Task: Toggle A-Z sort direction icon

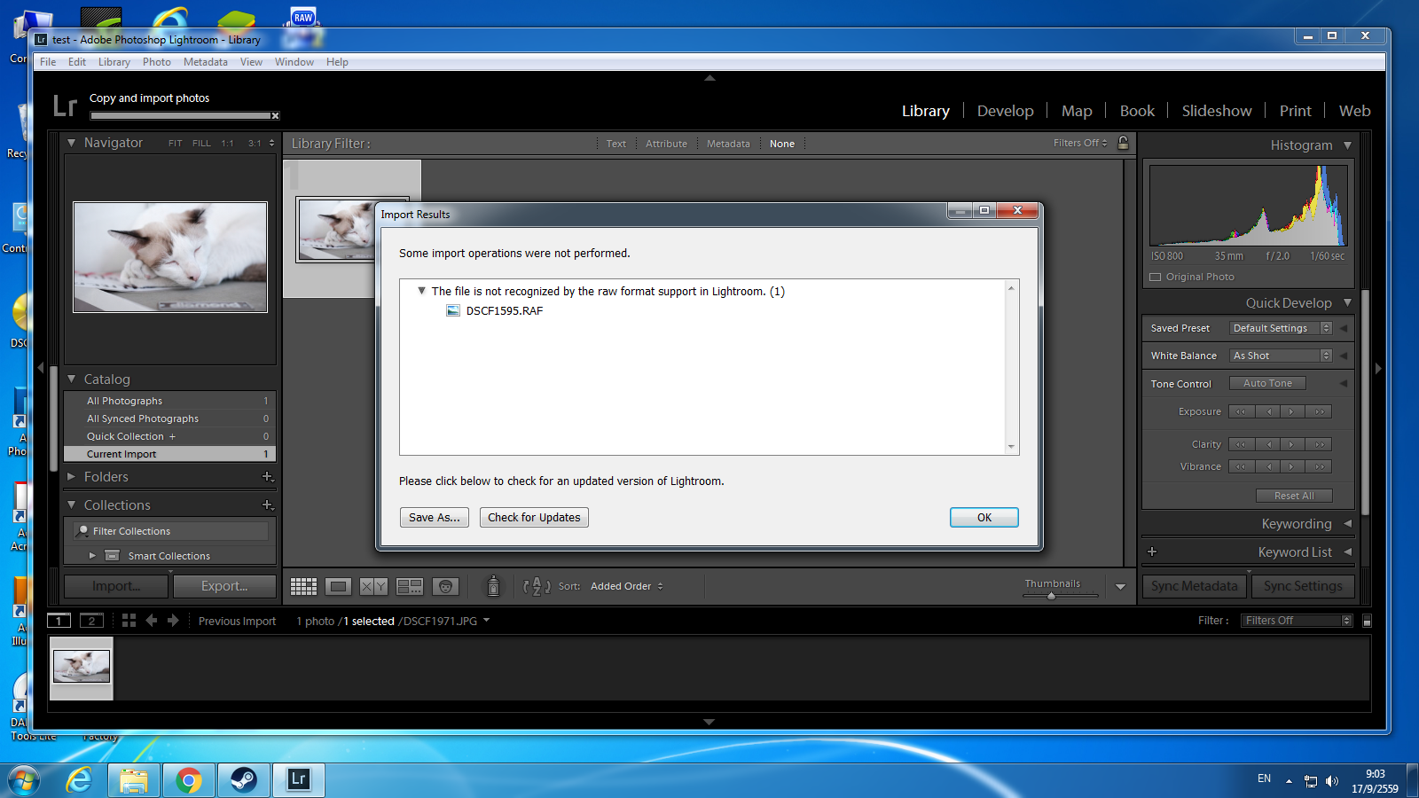Action: (537, 586)
